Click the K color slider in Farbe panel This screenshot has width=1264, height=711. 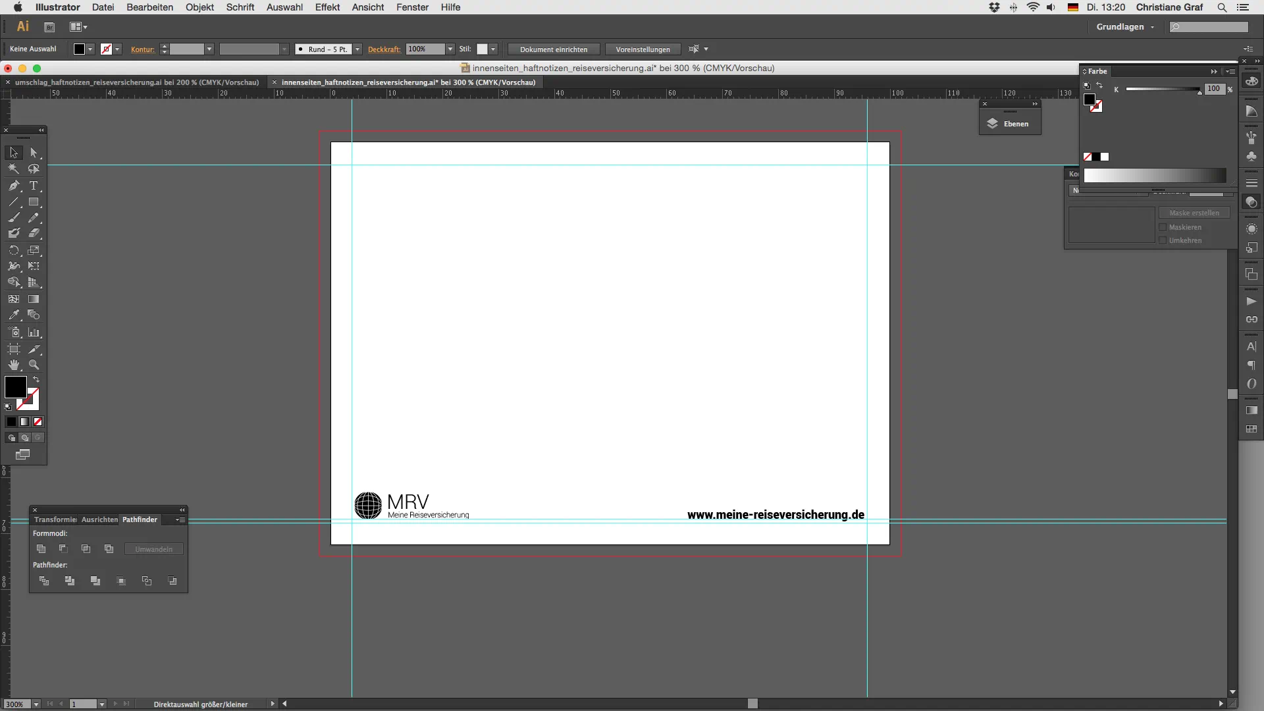pyautogui.click(x=1163, y=89)
